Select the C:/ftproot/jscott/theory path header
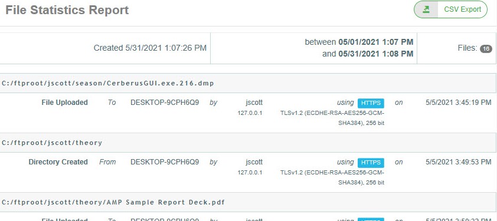The height and width of the screenshot is (221, 497). click(x=52, y=143)
